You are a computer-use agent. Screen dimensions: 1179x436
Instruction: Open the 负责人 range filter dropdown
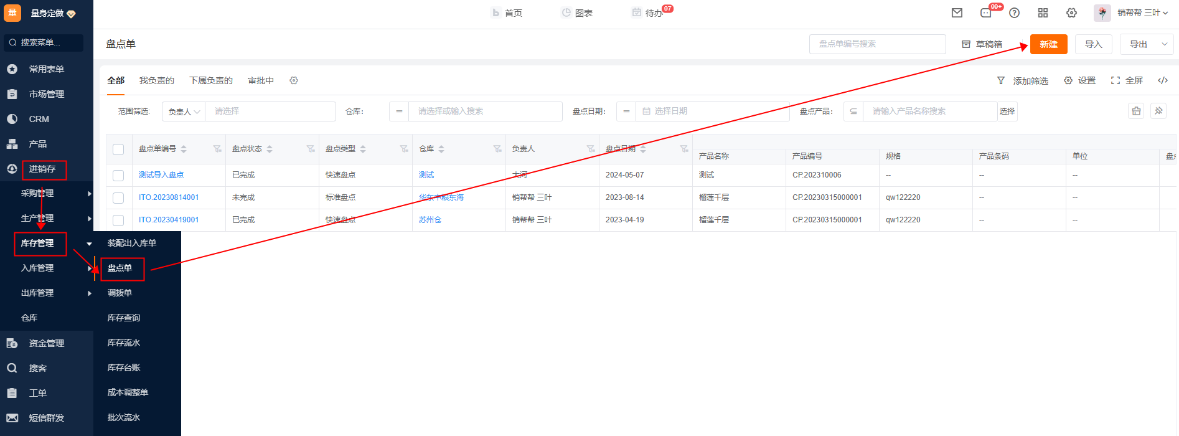(184, 111)
